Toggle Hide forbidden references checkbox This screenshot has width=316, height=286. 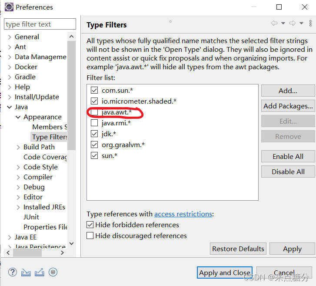click(x=90, y=225)
